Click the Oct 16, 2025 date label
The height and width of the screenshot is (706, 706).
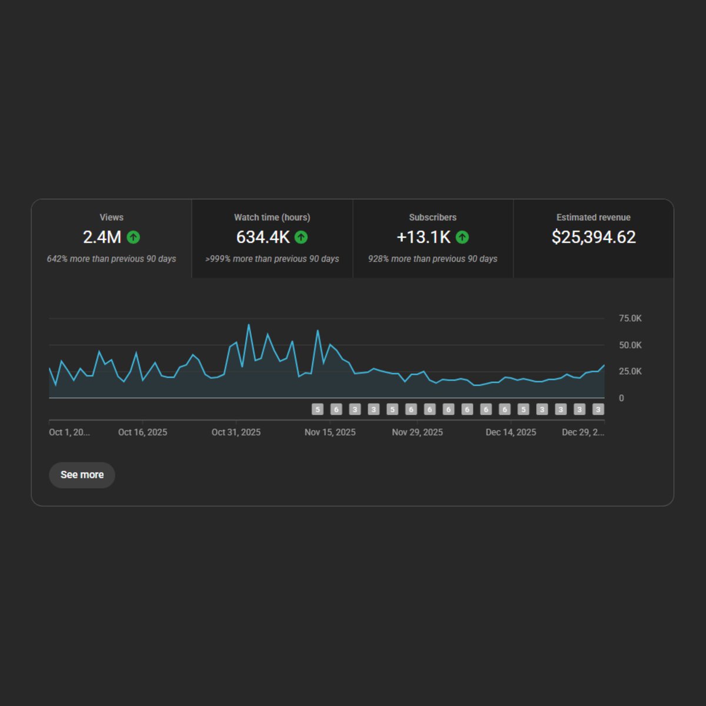pyautogui.click(x=142, y=432)
